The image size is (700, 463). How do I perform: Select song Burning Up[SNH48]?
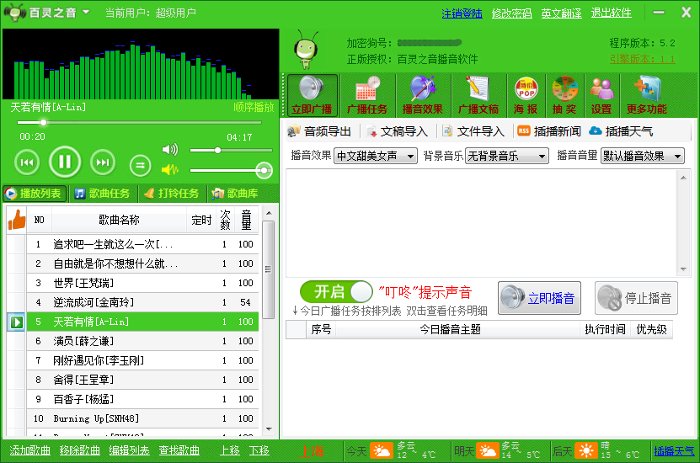[x=142, y=418]
